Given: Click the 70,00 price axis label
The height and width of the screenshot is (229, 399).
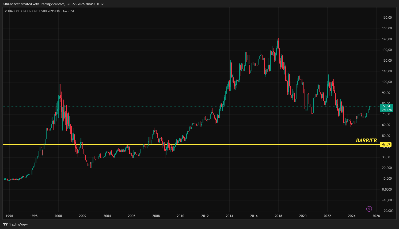Looking at the screenshot, I should pyautogui.click(x=386, y=114).
